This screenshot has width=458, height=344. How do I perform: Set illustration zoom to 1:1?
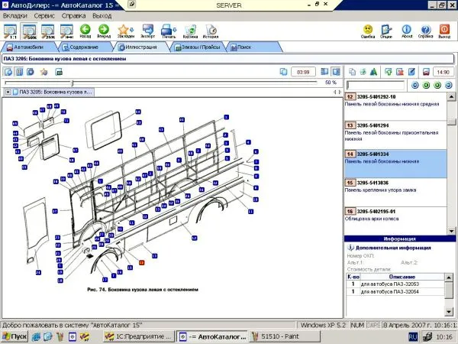10,31
